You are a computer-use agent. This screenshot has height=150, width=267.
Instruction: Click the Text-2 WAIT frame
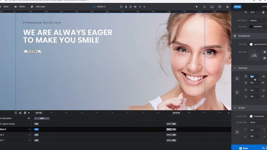[x=169, y=135]
